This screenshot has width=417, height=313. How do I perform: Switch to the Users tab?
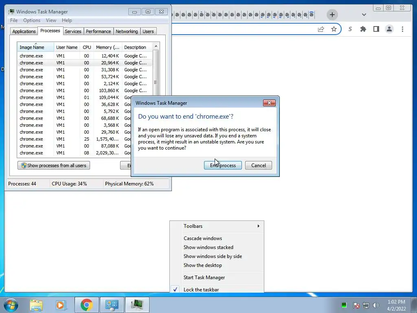tap(148, 31)
